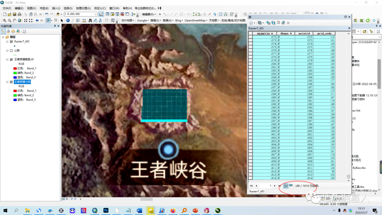Check the 山脉 layer checkbox
Image resolution: width=382 pixels, height=215 pixels.
tap(11, 51)
